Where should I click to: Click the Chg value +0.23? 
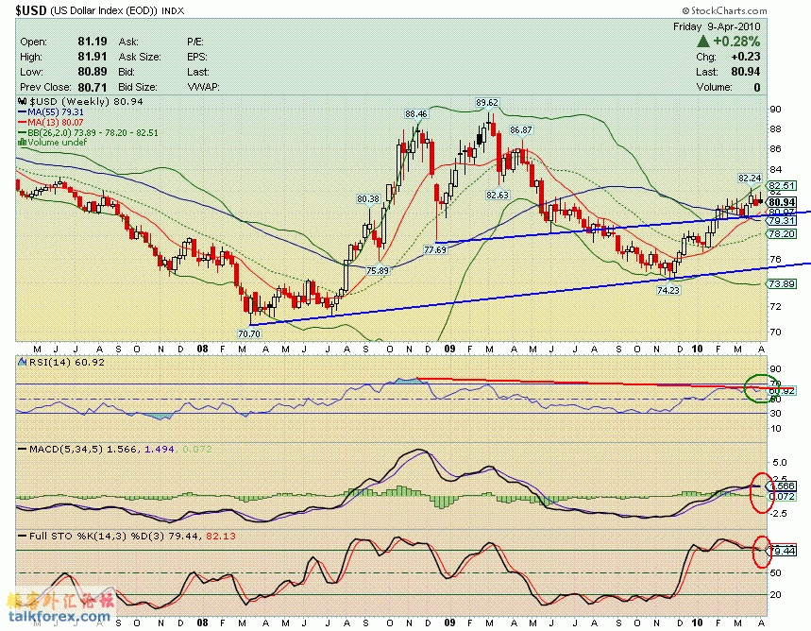745,57
